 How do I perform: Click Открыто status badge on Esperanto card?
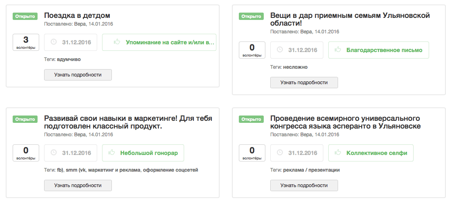(251, 120)
